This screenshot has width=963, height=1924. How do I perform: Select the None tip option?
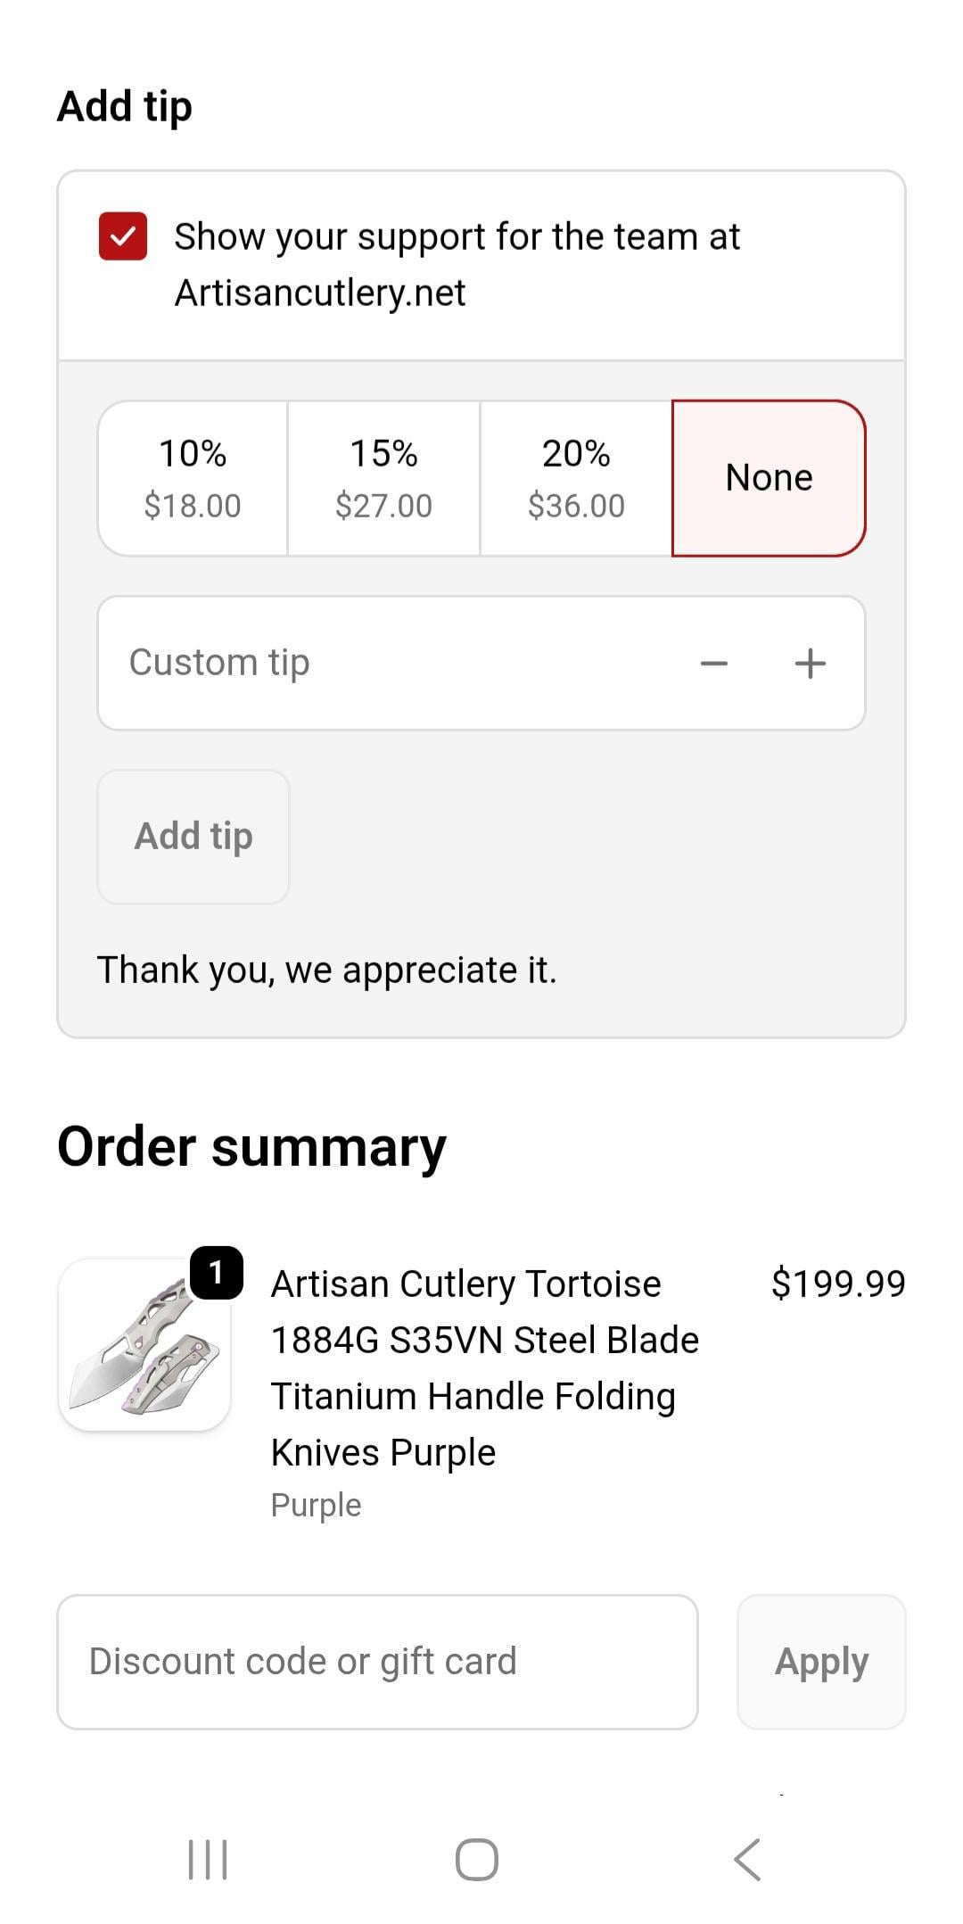click(769, 478)
